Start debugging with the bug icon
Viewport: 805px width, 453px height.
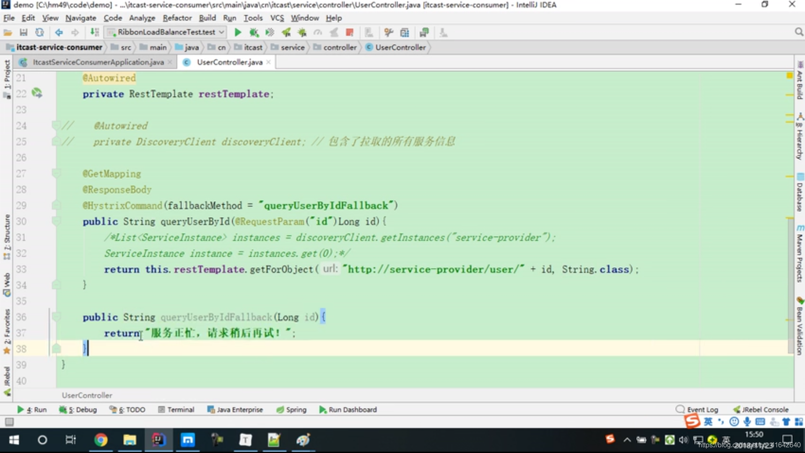(254, 32)
